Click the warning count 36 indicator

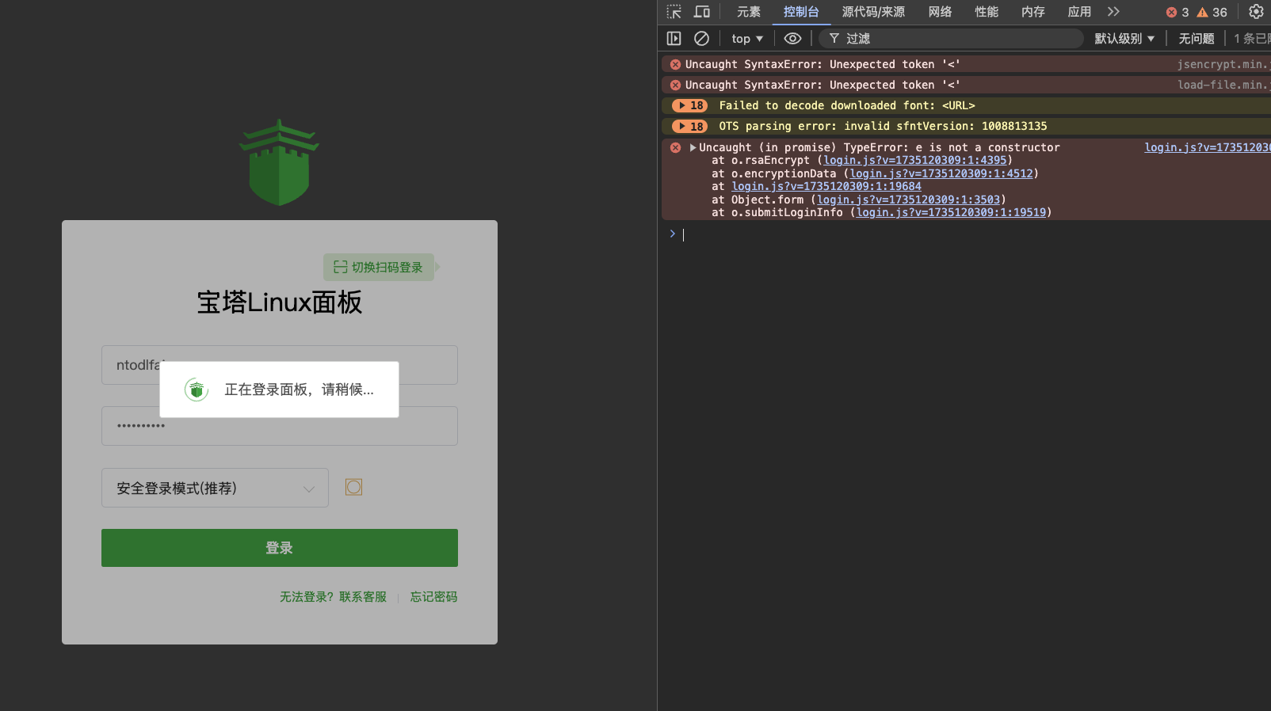point(1212,12)
